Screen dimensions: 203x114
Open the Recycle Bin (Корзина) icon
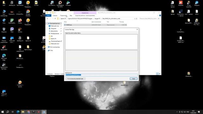pos(4,30)
